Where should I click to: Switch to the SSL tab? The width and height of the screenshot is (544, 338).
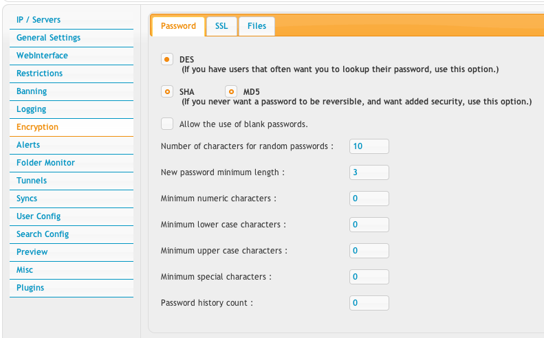(x=221, y=26)
